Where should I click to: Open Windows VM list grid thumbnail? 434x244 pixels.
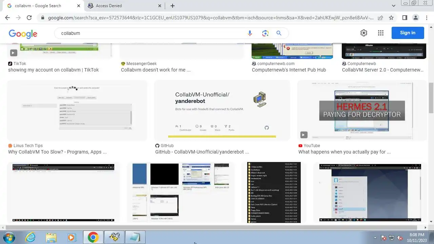click(181, 192)
